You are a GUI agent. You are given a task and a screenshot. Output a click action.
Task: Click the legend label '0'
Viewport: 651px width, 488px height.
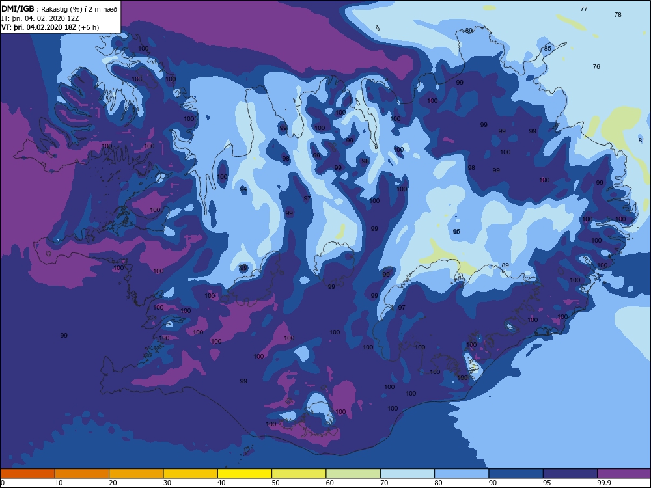click(x=3, y=483)
